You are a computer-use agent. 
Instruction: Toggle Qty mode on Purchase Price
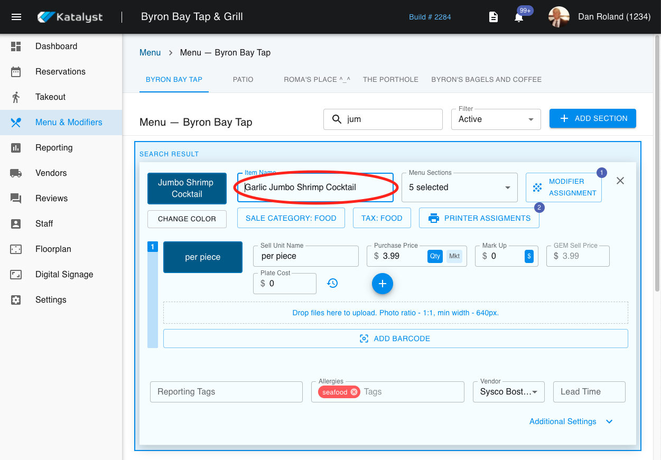point(435,256)
